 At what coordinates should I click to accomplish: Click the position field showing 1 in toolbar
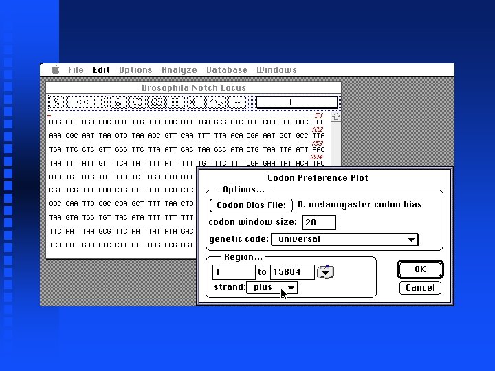(x=297, y=102)
